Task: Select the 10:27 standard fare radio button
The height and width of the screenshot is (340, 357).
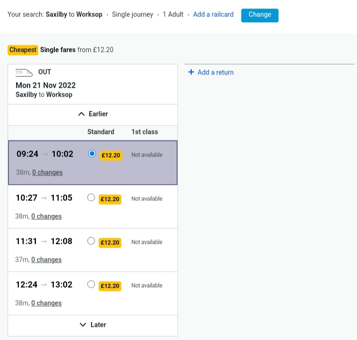Action: [x=91, y=198]
